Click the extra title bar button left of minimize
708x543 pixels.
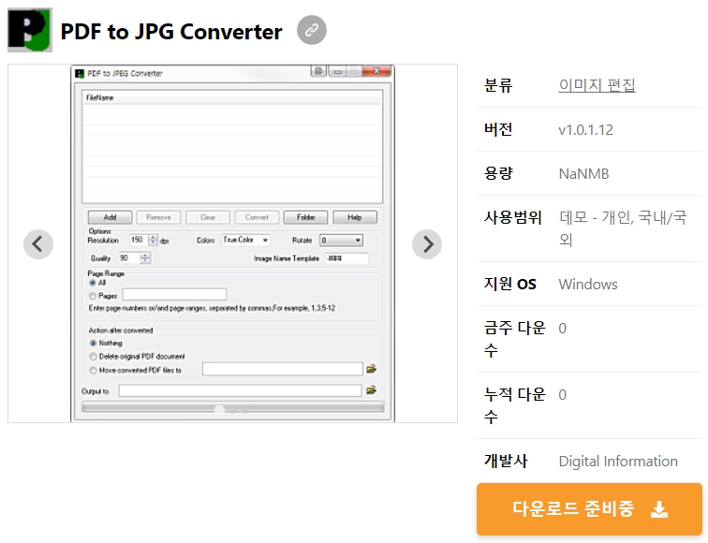[x=318, y=71]
